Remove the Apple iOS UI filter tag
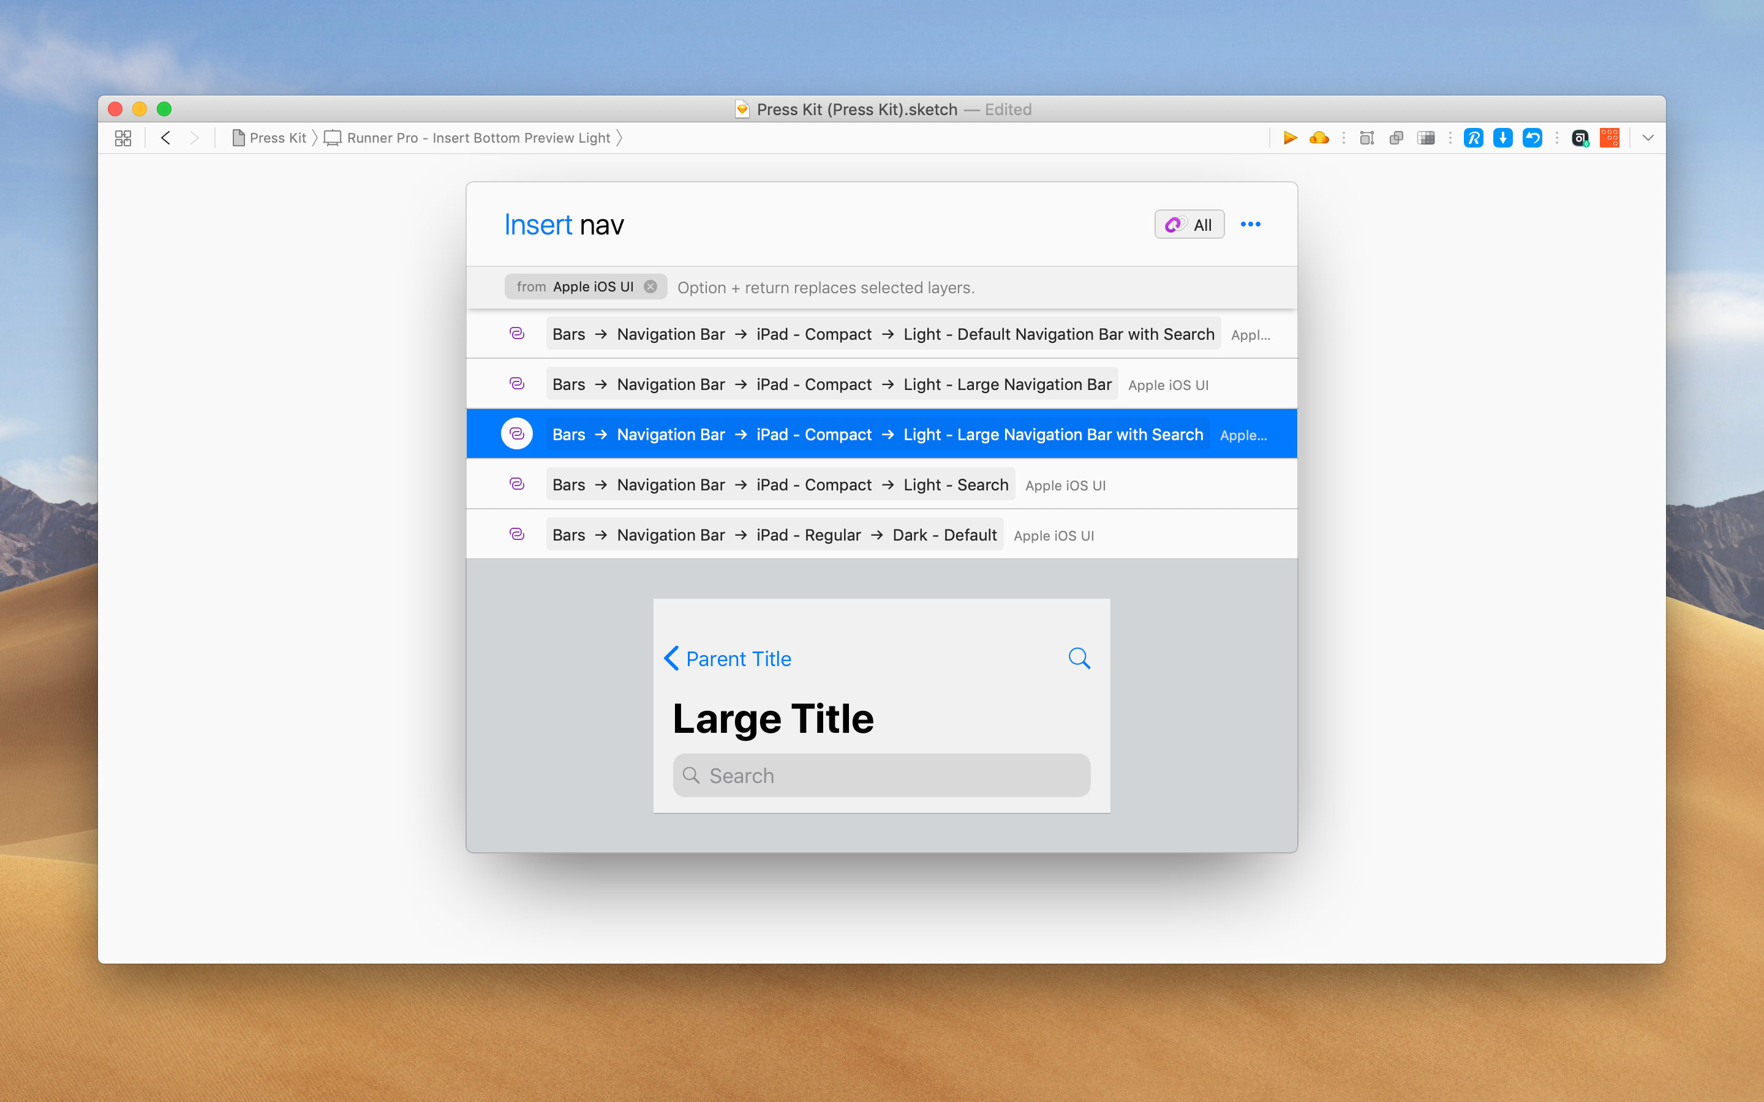This screenshot has height=1102, width=1764. pyautogui.click(x=651, y=287)
